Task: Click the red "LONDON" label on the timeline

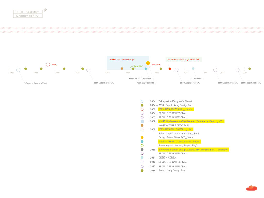Action: pyautogui.click(x=156, y=65)
